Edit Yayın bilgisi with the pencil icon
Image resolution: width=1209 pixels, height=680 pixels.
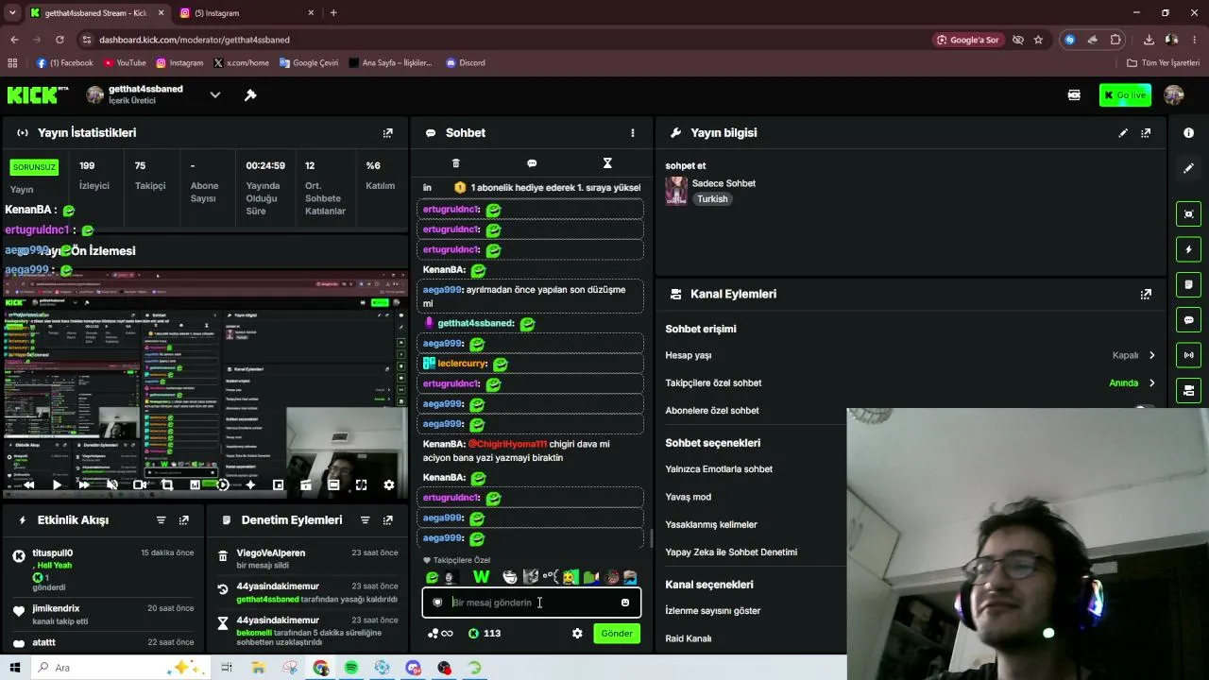coord(1123,133)
